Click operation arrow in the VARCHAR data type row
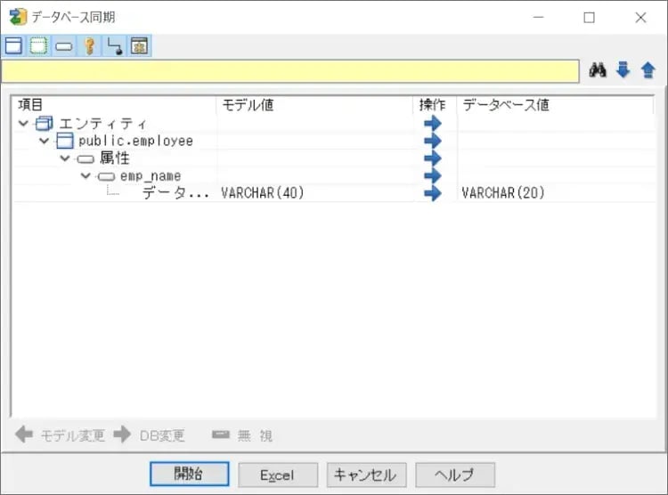668x495 pixels. point(433,193)
